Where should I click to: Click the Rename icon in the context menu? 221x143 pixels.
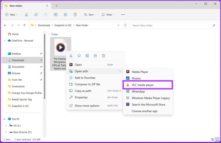[87, 56]
